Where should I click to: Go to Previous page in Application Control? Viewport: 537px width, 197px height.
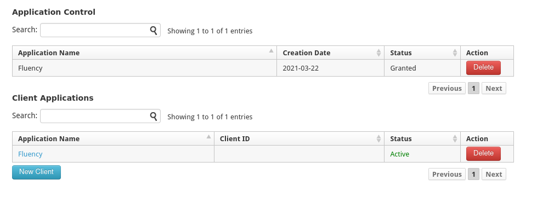447,89
